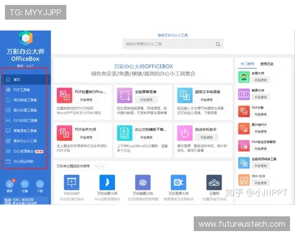Click the PDF批量转Office tool icon
Viewport: 295px width, 236px height.
pos(64,95)
